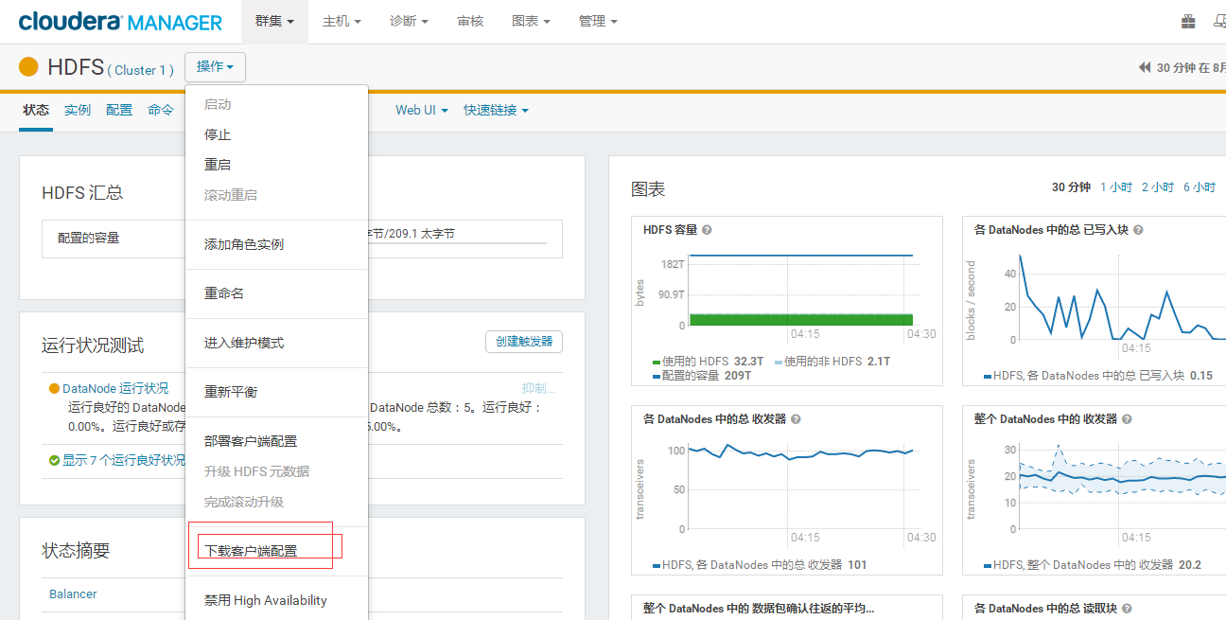This screenshot has height=620, width=1226.
Task: Open the 各 DataNodes 中的总 收发器 chart
Action: [x=787, y=490]
